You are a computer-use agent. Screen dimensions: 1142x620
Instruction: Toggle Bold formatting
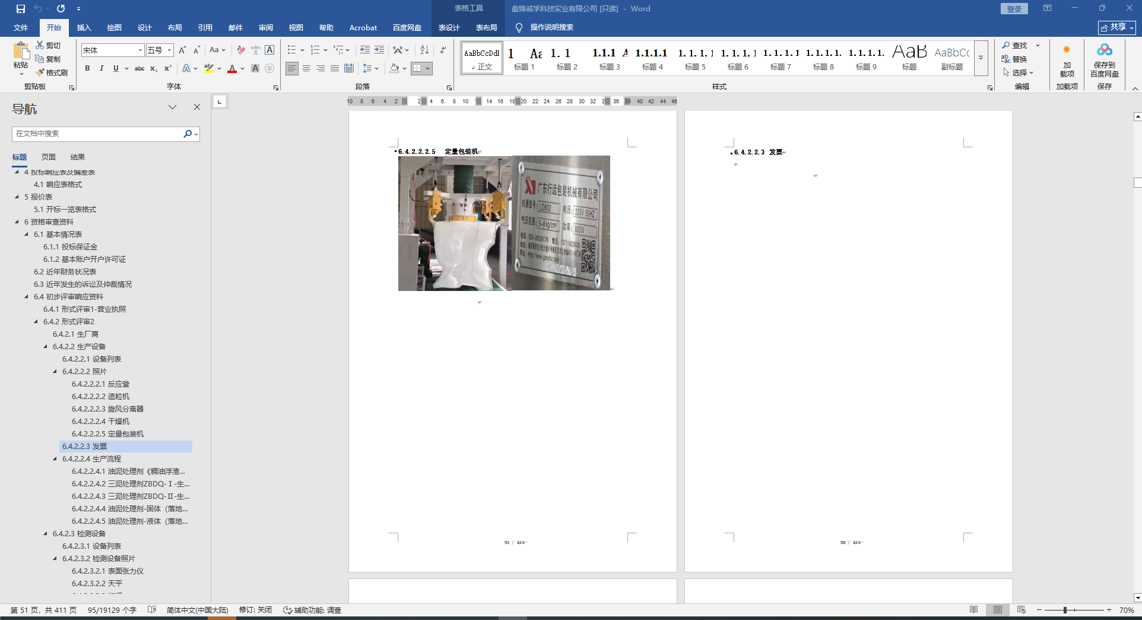click(87, 68)
